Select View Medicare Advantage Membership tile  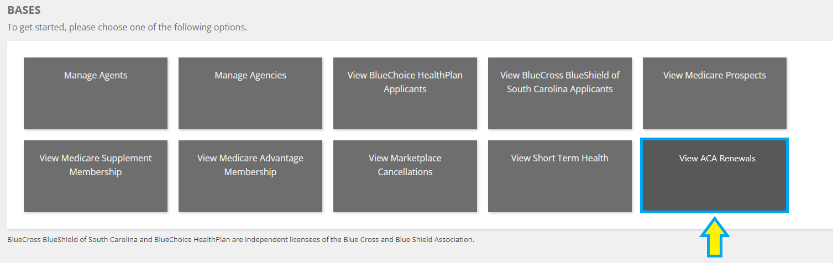coord(250,176)
